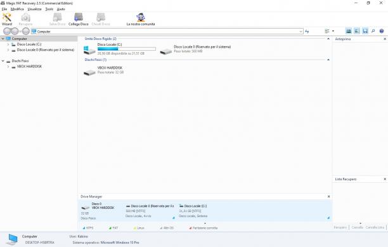
Task: Click the Cancella Lista button
Action: pyautogui.click(x=375, y=227)
